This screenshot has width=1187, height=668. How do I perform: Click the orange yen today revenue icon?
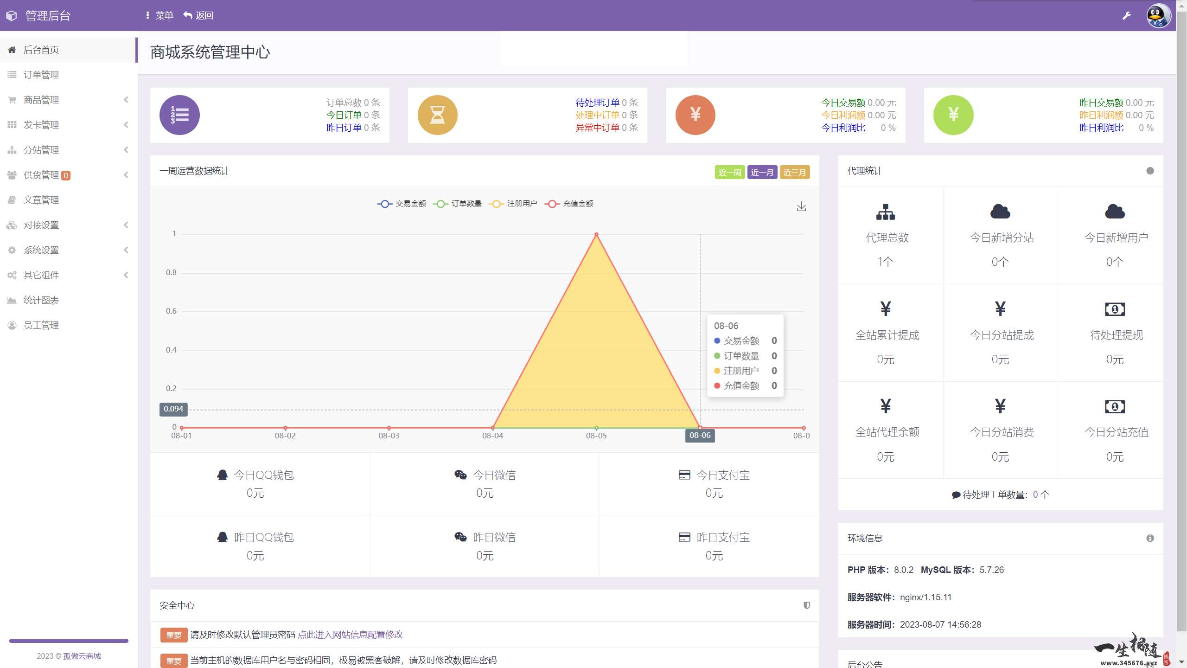pyautogui.click(x=695, y=115)
